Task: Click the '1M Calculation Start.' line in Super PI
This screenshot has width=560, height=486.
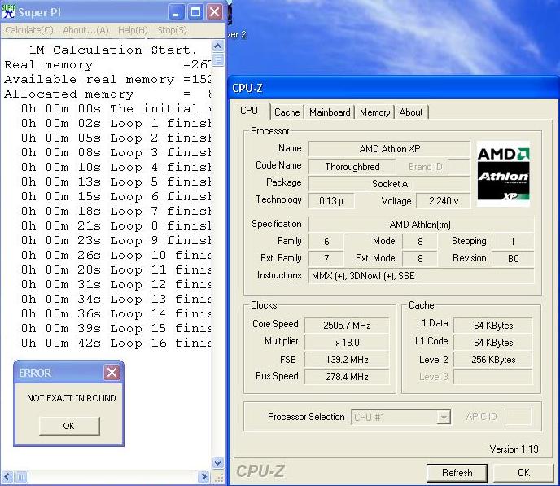Action: coord(113,50)
